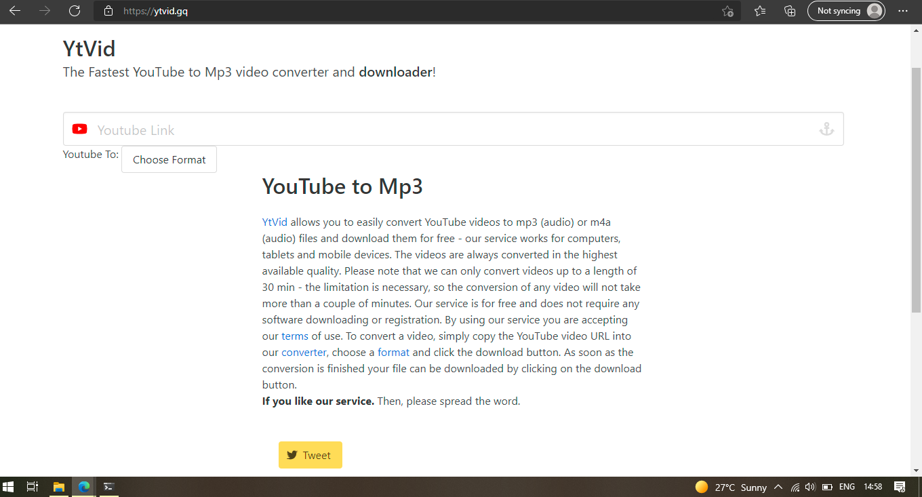Add this page to favorites star icon
The image size is (922, 497).
click(727, 11)
